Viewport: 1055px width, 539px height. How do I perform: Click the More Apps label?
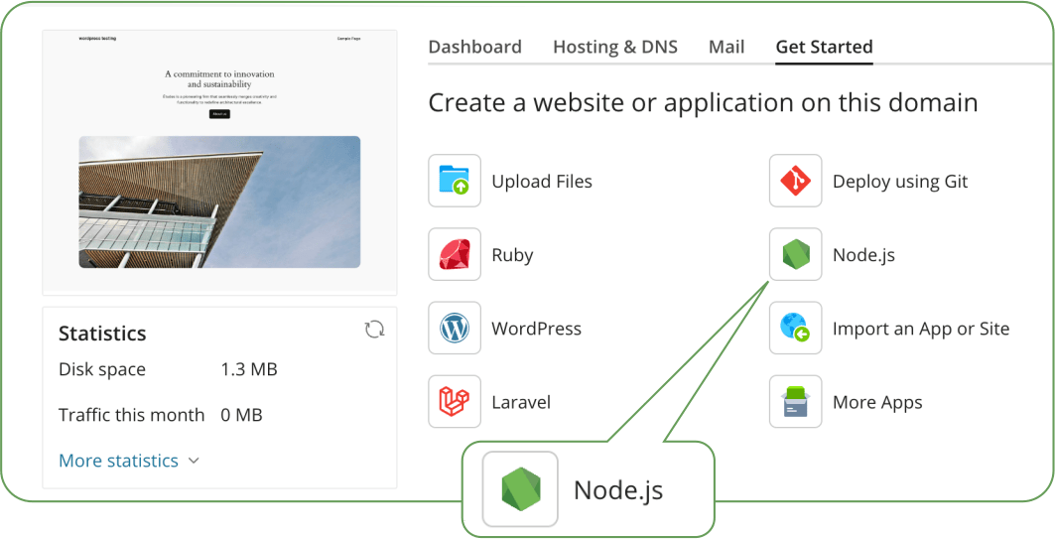pos(877,402)
